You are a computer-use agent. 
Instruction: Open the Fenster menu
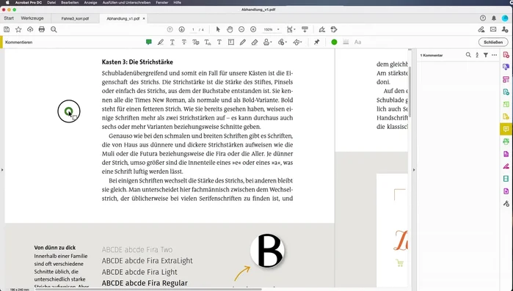(x=162, y=2)
